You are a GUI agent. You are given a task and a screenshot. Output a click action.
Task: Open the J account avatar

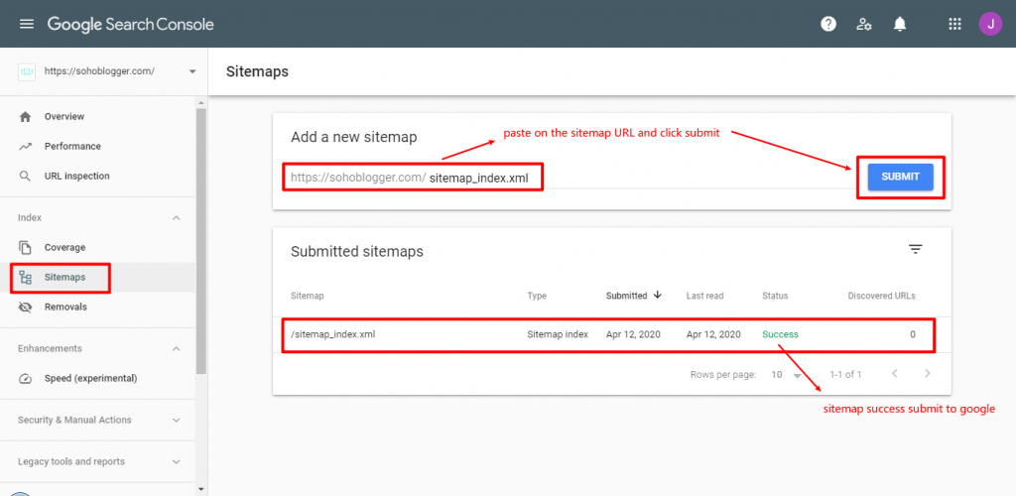[x=990, y=24]
